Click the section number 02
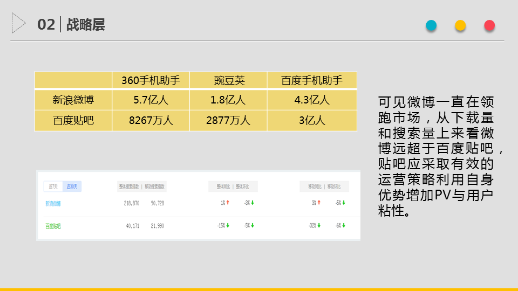 coord(46,25)
